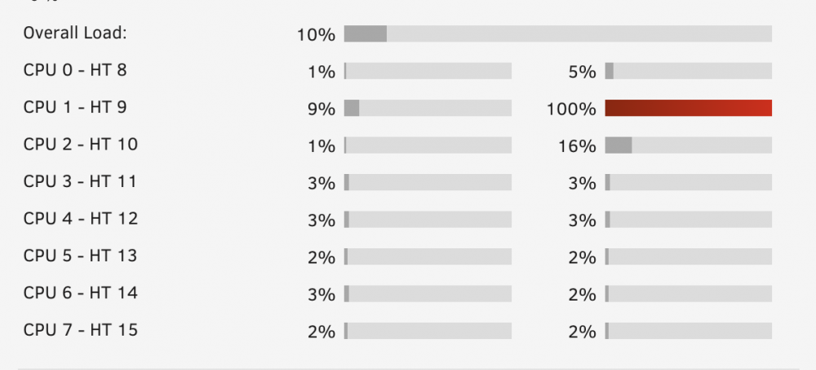
Task: Select the CPU 3 - HT 11 label
Action: 80,182
